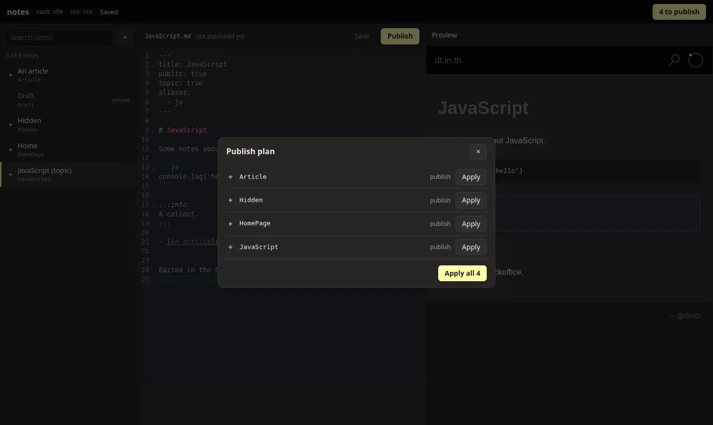Click the plus icon beside Article in plan

[230, 177]
